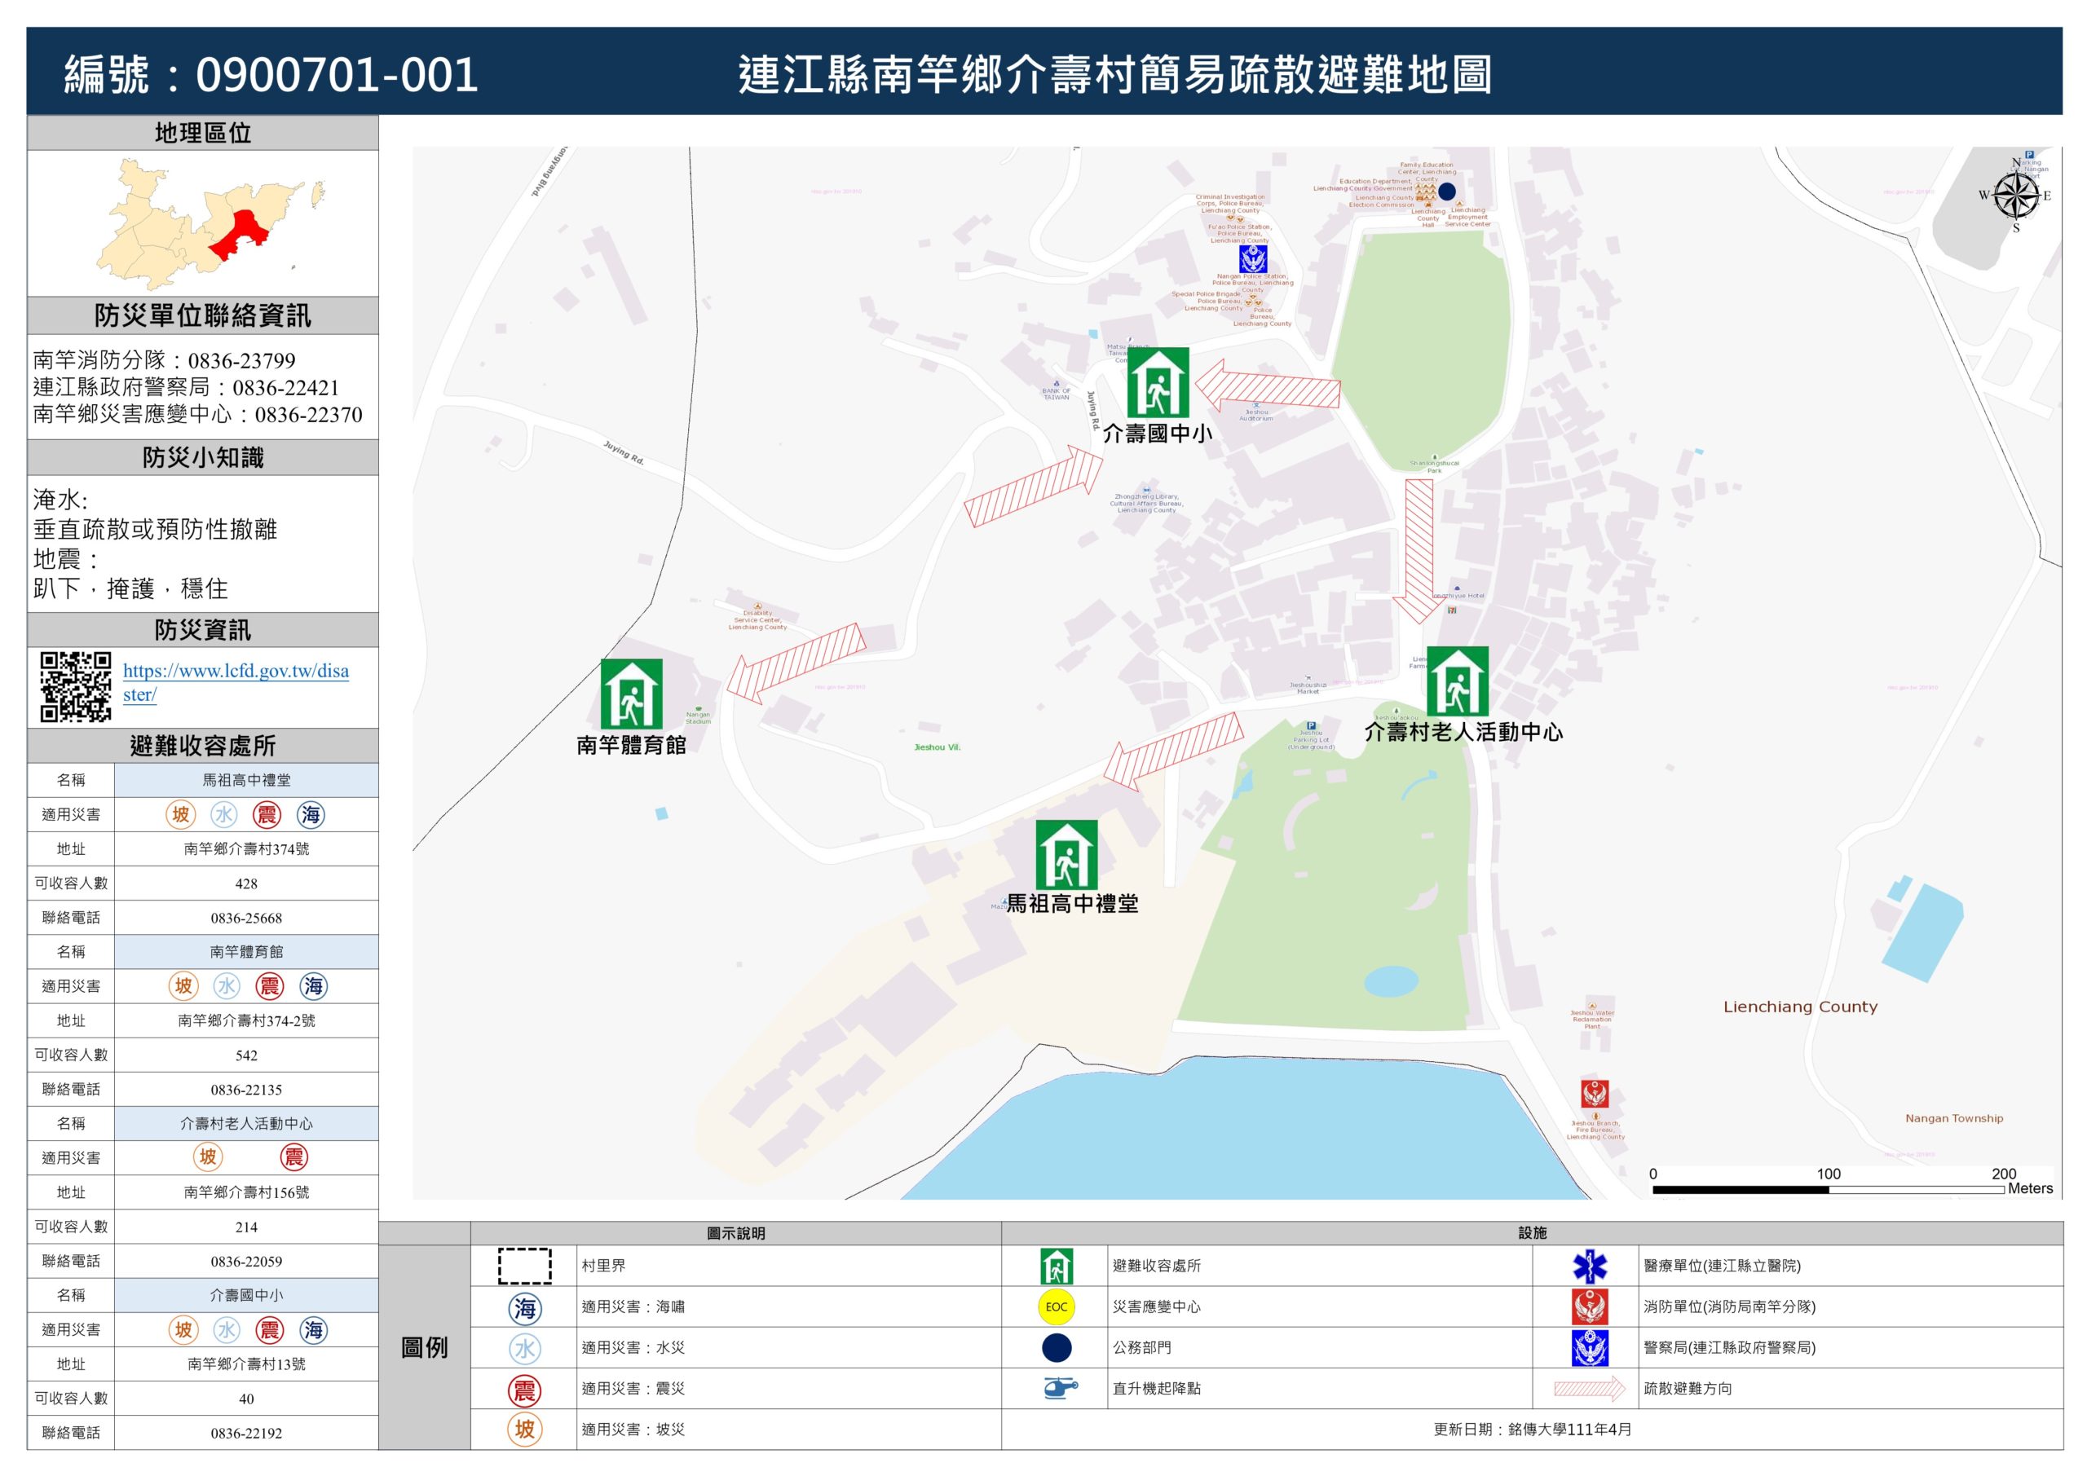The height and width of the screenshot is (1476, 2087).
Task: Click the map scale bar
Action: pos(1827,1189)
